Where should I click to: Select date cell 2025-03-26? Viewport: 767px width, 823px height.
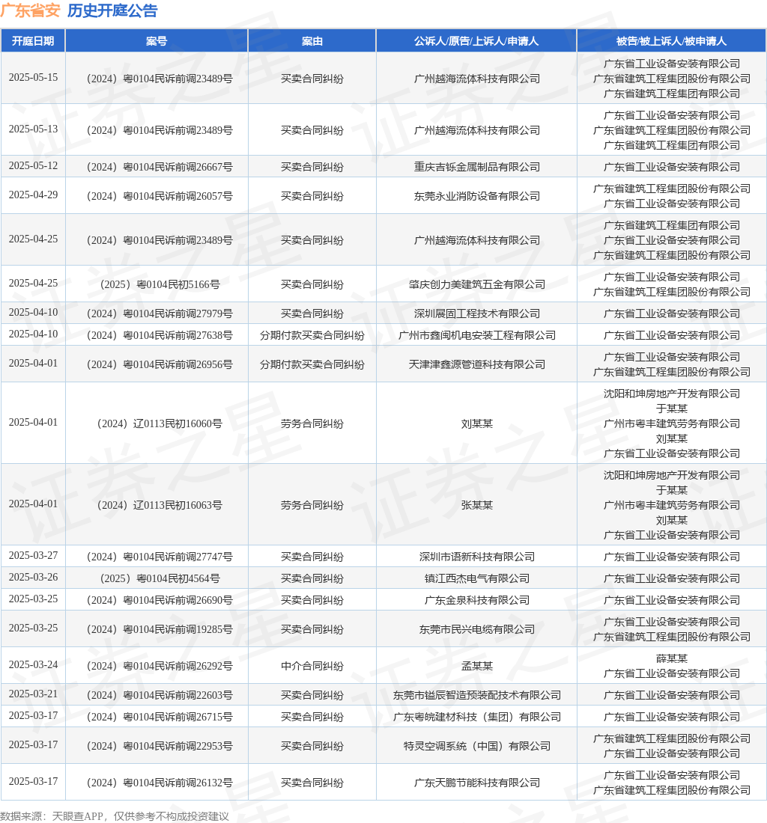pos(33,578)
